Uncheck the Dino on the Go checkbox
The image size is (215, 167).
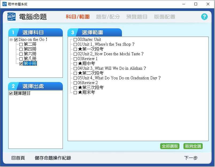point(16,40)
